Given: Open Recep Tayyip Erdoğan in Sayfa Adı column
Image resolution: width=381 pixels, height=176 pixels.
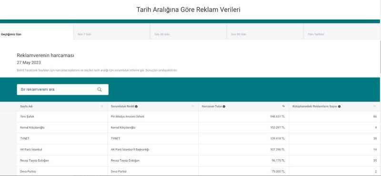Looking at the screenshot, I should coord(34,160).
